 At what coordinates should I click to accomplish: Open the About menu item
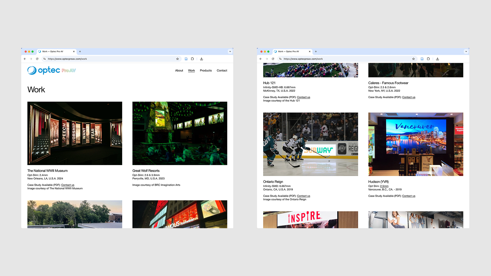[179, 71]
